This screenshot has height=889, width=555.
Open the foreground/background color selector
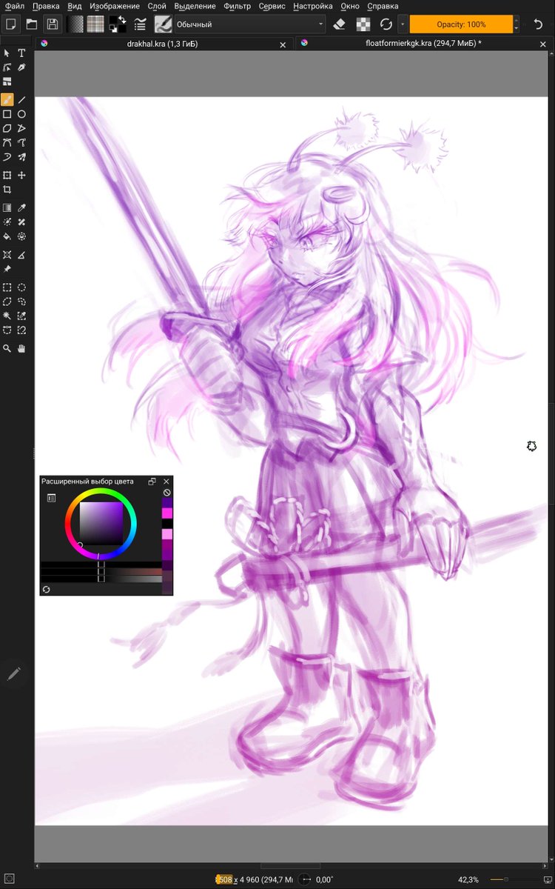tap(117, 24)
